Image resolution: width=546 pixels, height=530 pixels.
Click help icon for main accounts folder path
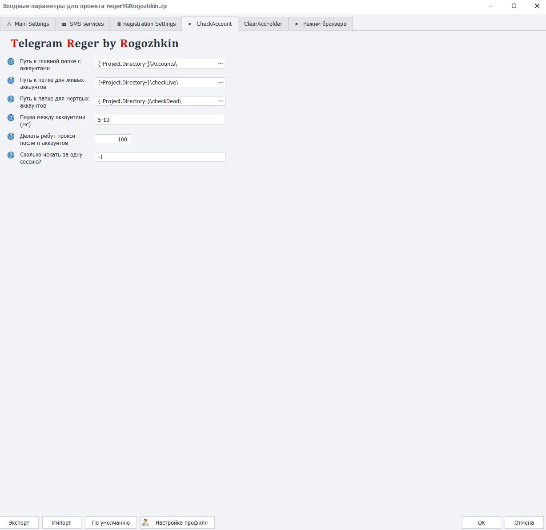[x=11, y=62]
